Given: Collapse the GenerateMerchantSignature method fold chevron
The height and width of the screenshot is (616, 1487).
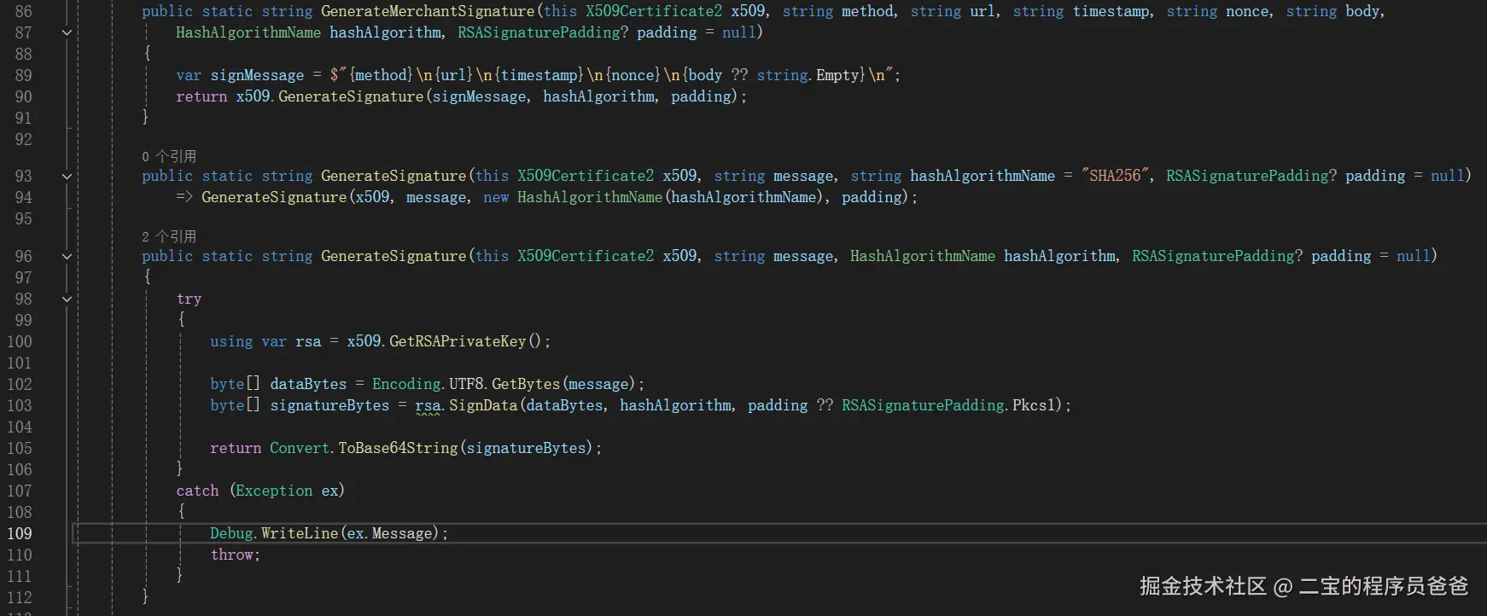Looking at the screenshot, I should point(67,32).
